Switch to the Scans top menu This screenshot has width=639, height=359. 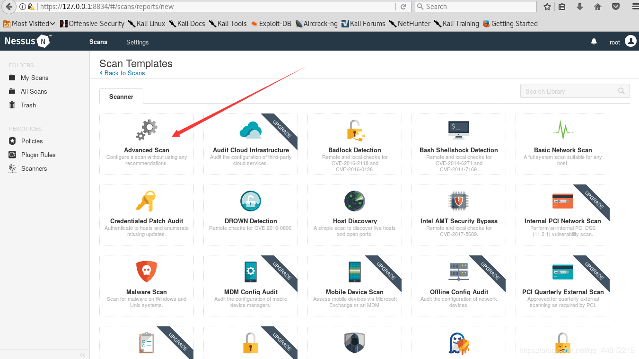(98, 42)
